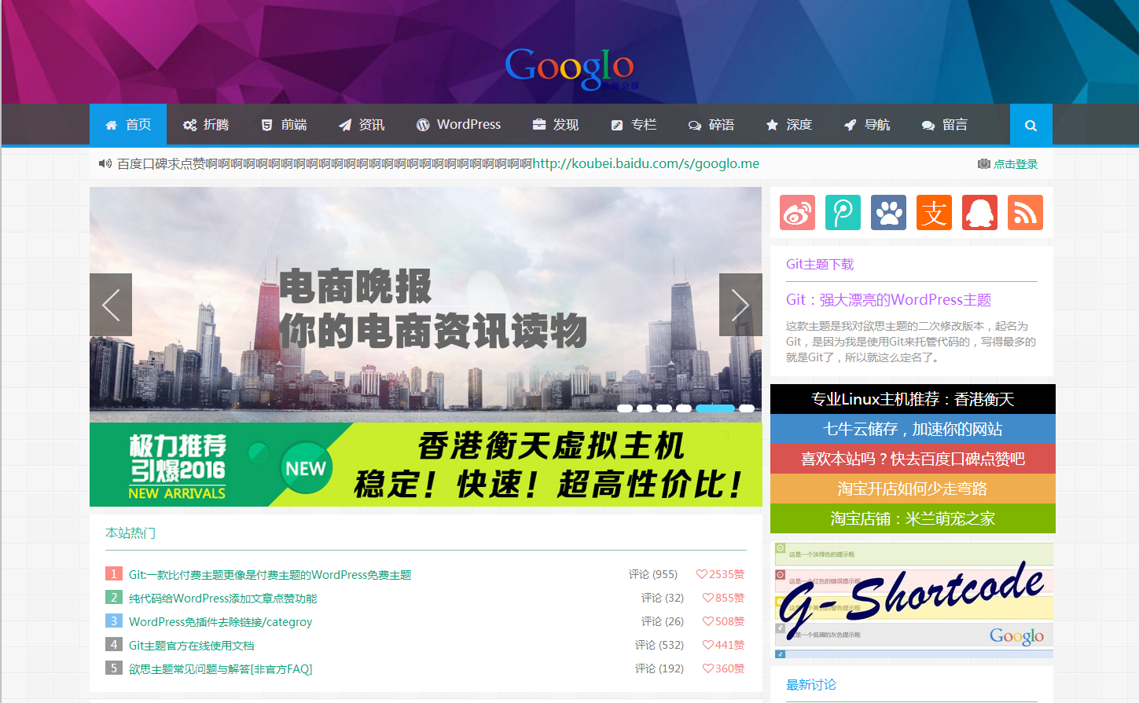Click the 七牛云储存 blue banner
Image resolution: width=1139 pixels, height=703 pixels.
click(x=913, y=428)
